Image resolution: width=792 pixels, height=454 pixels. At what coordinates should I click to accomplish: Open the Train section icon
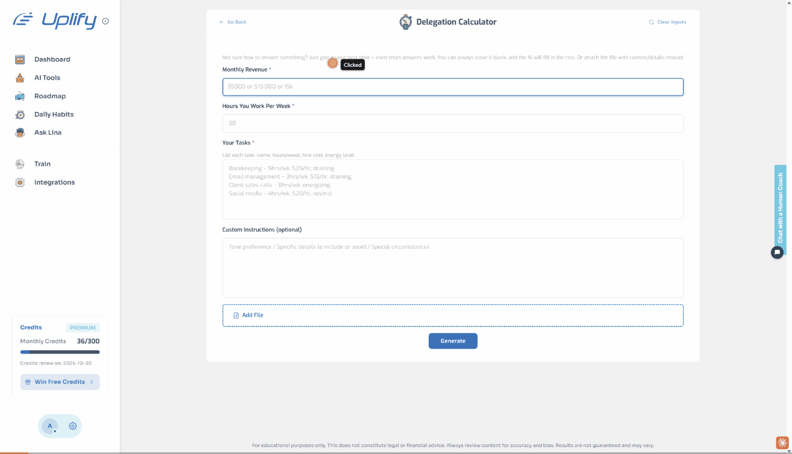(x=20, y=164)
